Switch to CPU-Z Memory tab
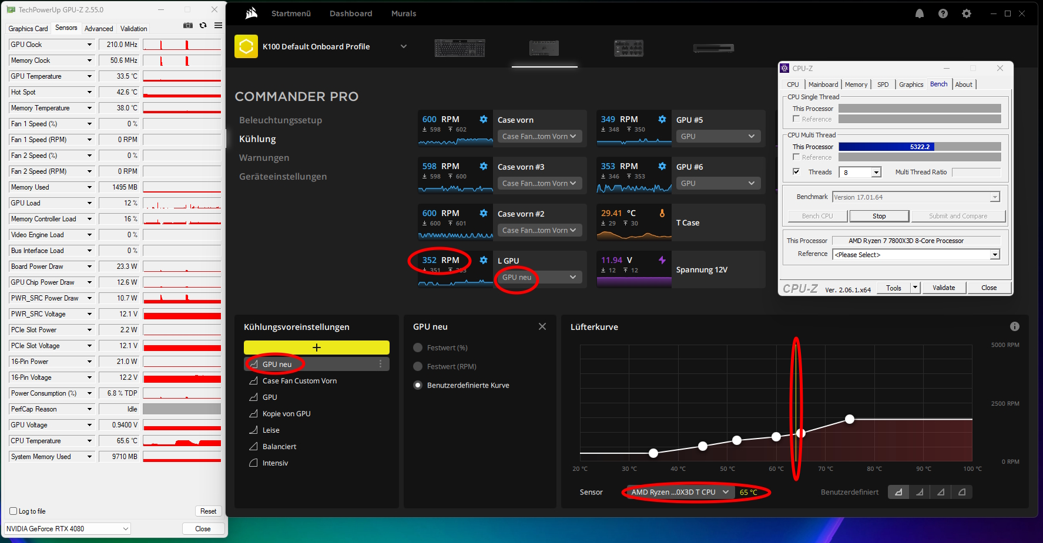This screenshot has height=543, width=1043. 856,85
